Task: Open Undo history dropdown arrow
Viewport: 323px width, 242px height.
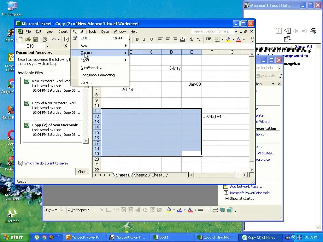Action: click(59, 39)
